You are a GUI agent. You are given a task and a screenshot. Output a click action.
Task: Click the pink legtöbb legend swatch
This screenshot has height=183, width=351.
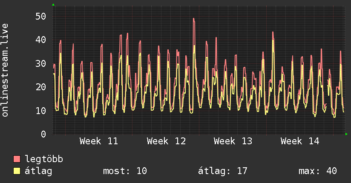(17, 159)
